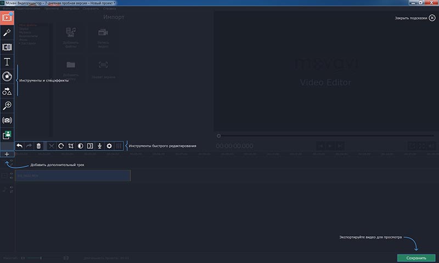Click the preview volume icon

click(x=431, y=146)
